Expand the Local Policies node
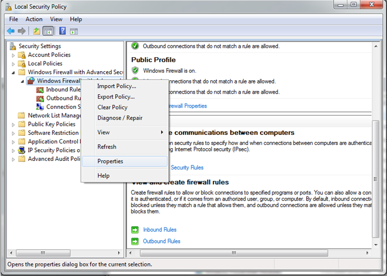This screenshot has width=387, height=276. tap(13, 64)
